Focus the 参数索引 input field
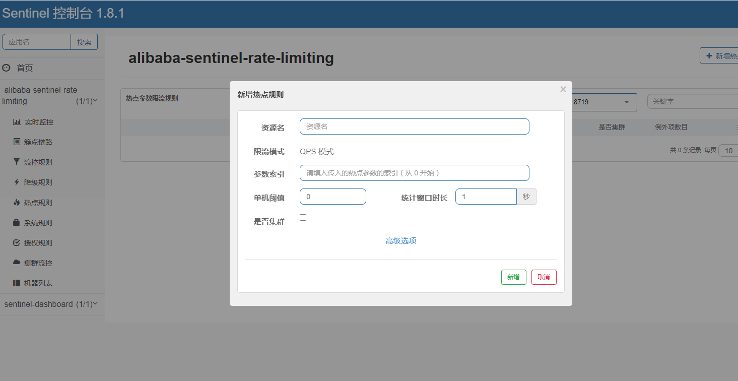Screen dimensions: 738x381 click(x=415, y=173)
